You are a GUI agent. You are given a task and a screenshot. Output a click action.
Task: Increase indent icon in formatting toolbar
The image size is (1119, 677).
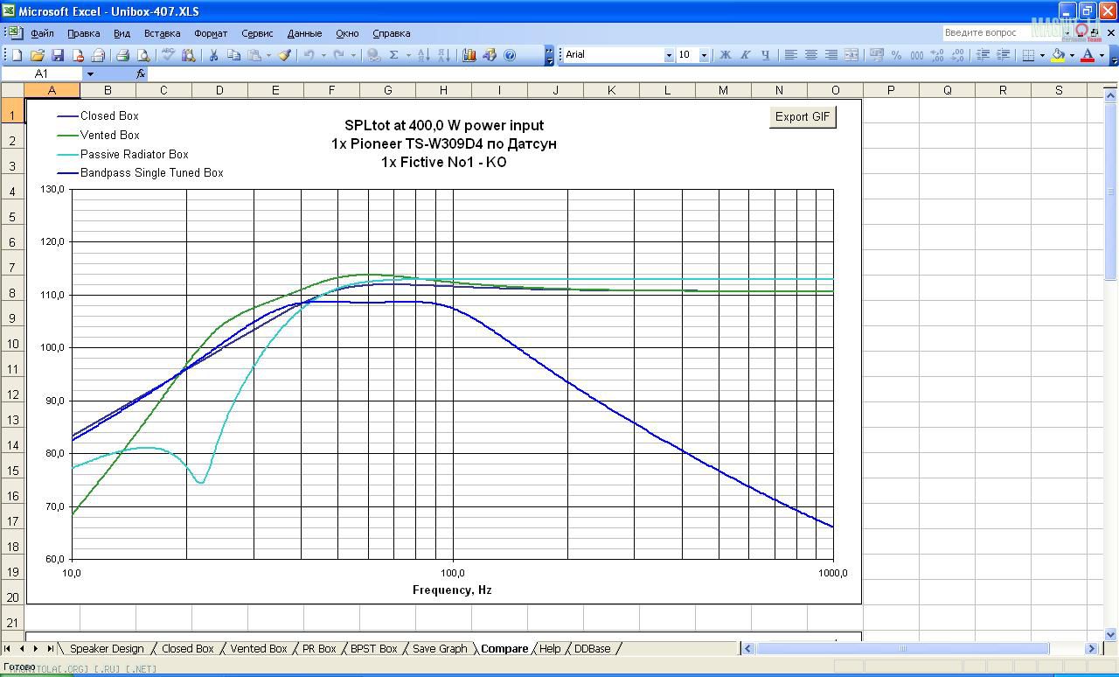[x=1004, y=55]
